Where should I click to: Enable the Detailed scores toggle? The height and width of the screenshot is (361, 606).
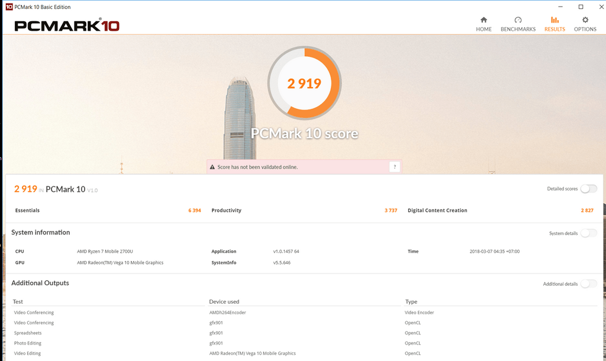pyautogui.click(x=588, y=189)
